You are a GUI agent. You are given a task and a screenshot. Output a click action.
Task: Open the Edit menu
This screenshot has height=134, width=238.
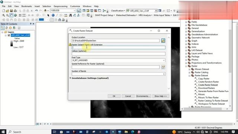(10, 6)
